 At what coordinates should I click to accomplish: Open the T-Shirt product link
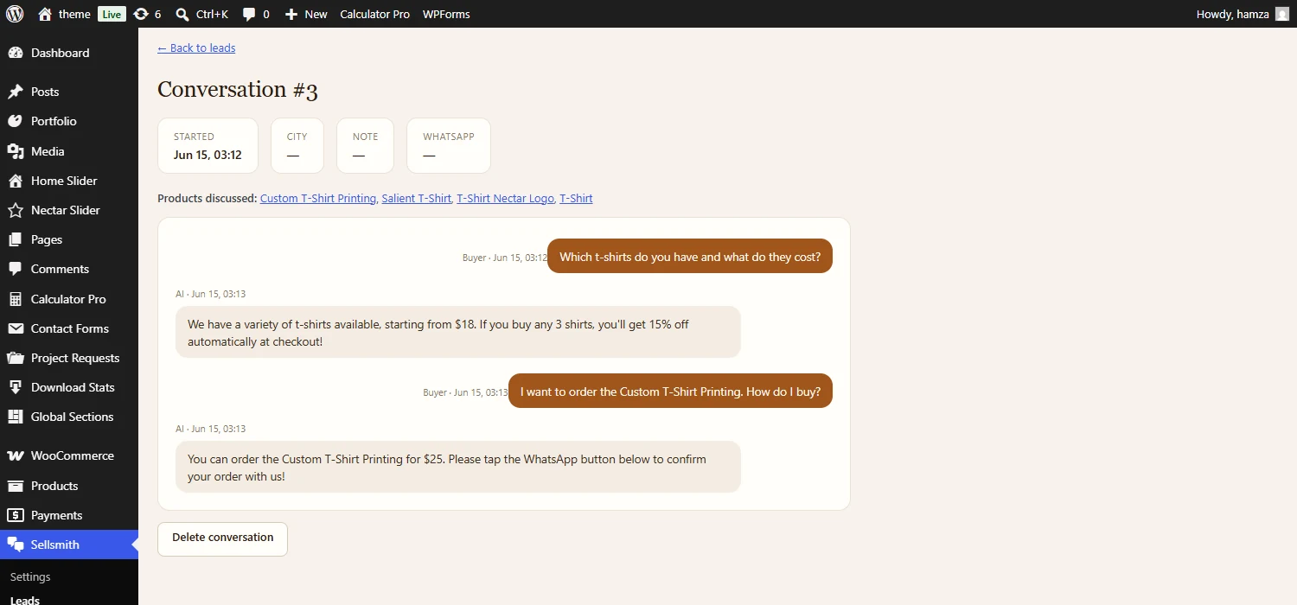click(576, 198)
